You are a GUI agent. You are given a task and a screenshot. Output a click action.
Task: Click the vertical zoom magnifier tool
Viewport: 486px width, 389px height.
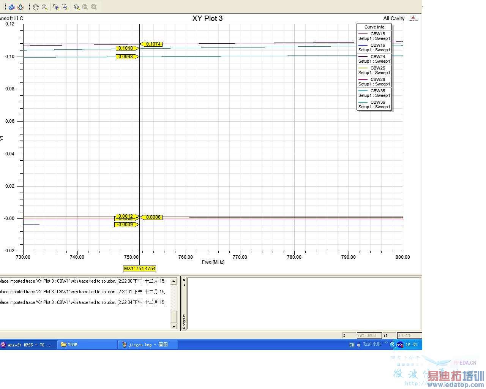(x=44, y=7)
